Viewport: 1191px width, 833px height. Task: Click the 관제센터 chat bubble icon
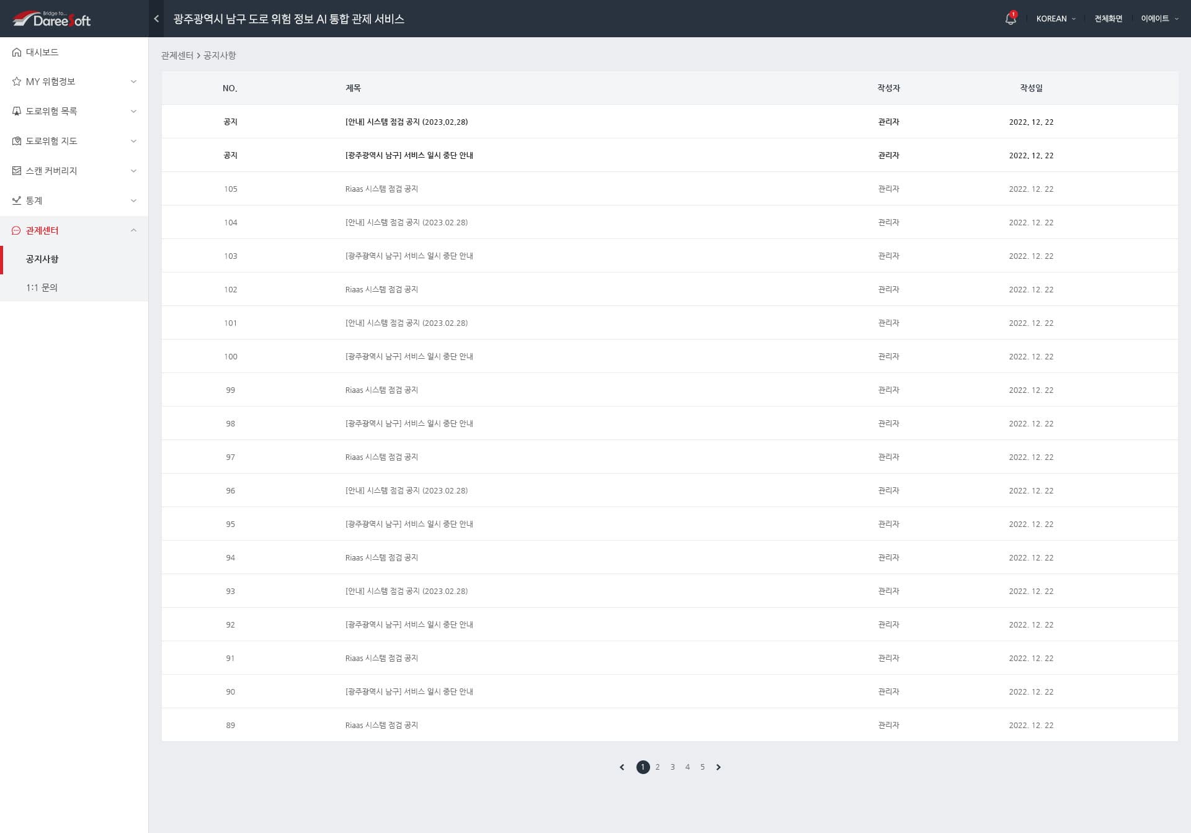pyautogui.click(x=17, y=230)
